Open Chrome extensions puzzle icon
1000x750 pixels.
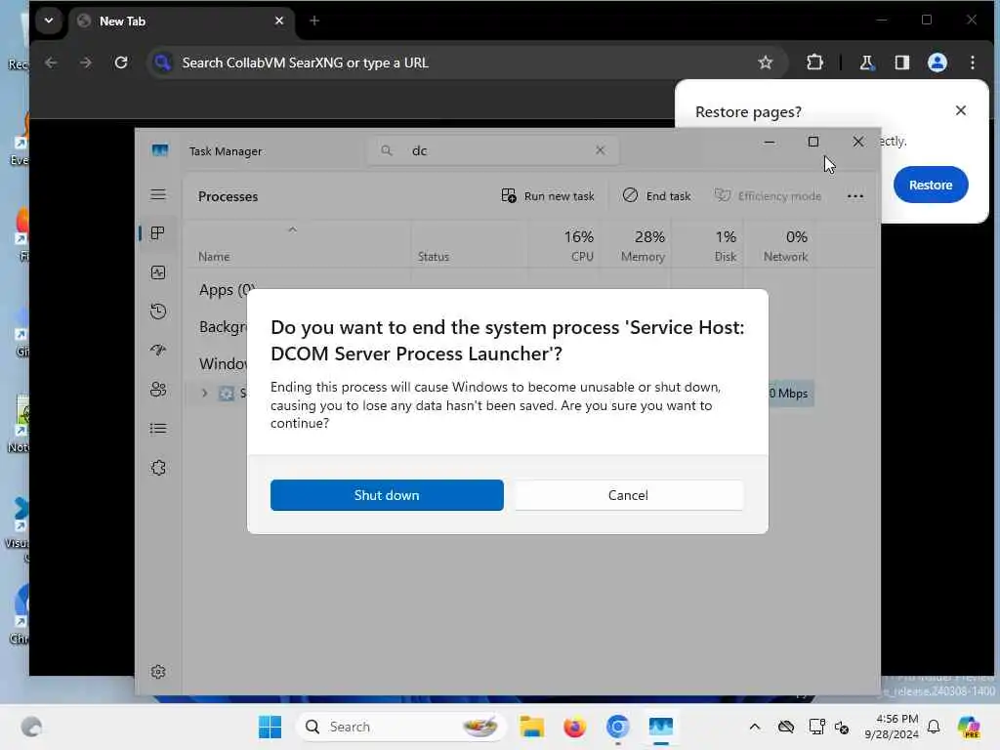click(x=814, y=62)
